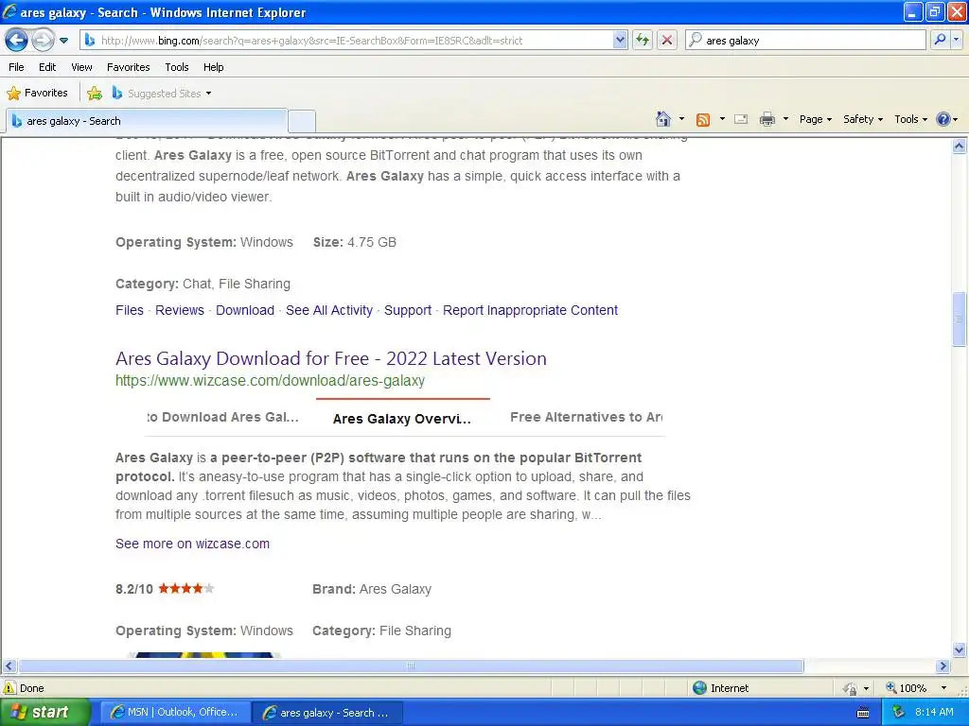969x726 pixels.
Task: Click See more on wizcase.com link
Action: (x=192, y=544)
